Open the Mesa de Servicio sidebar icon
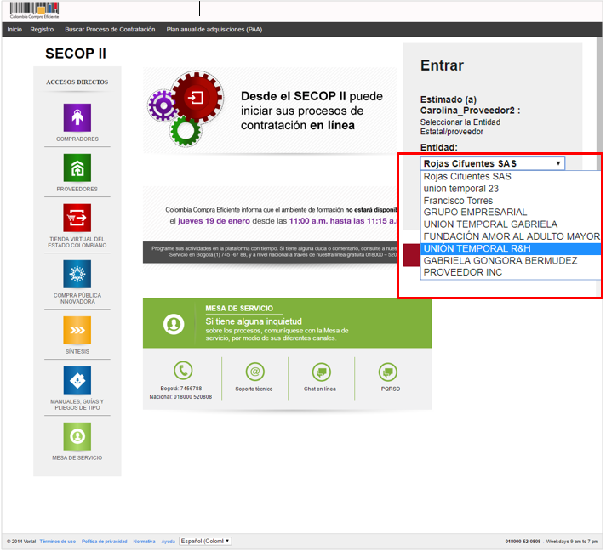 (x=77, y=437)
